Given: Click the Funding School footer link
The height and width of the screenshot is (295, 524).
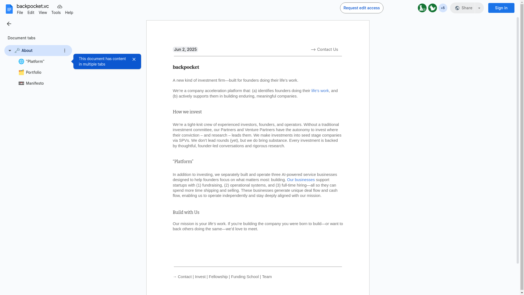Looking at the screenshot, I should coord(245,277).
